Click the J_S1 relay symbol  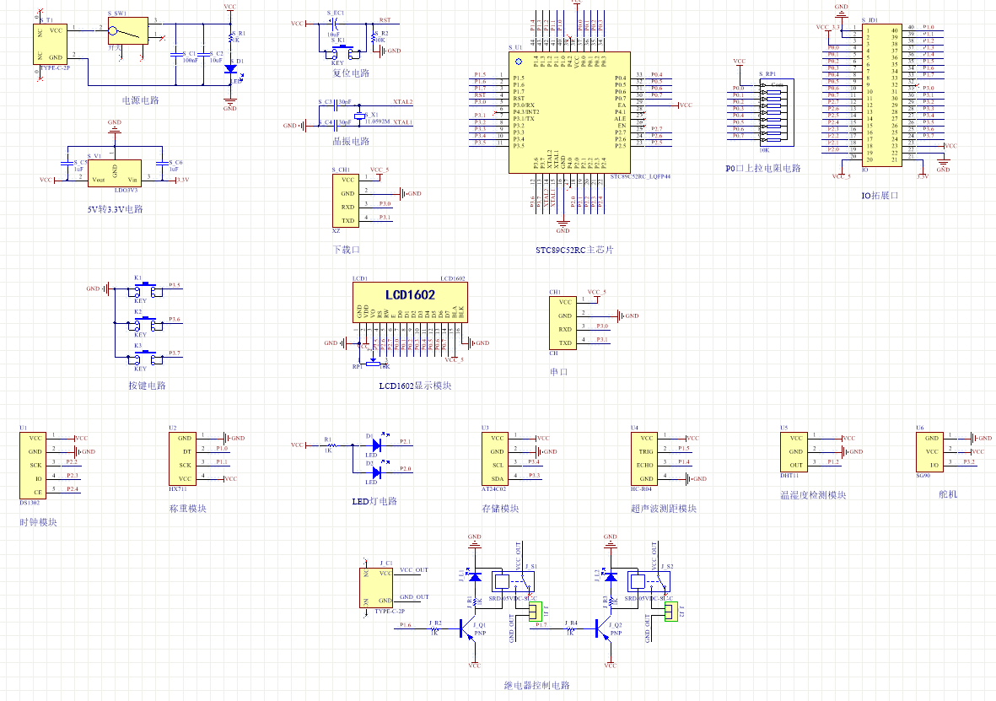click(x=514, y=581)
